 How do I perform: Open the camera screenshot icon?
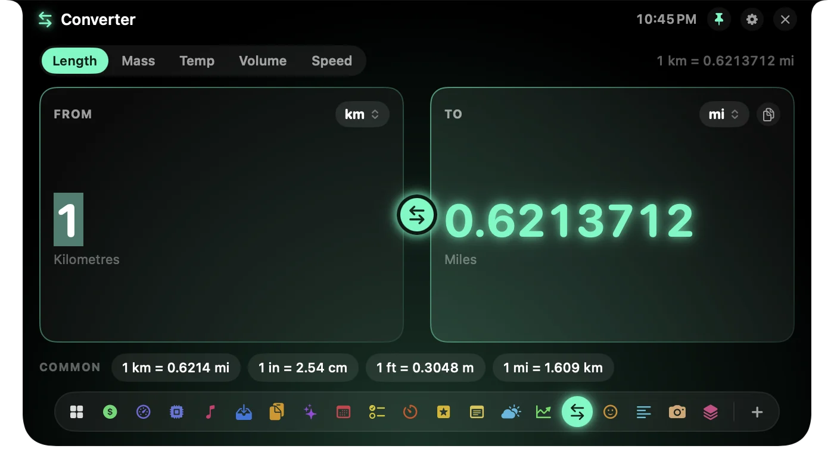pos(677,412)
